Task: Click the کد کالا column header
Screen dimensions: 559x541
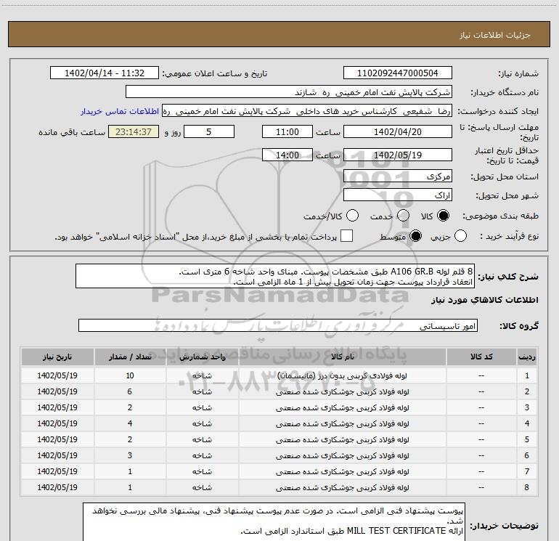Action: point(481,357)
